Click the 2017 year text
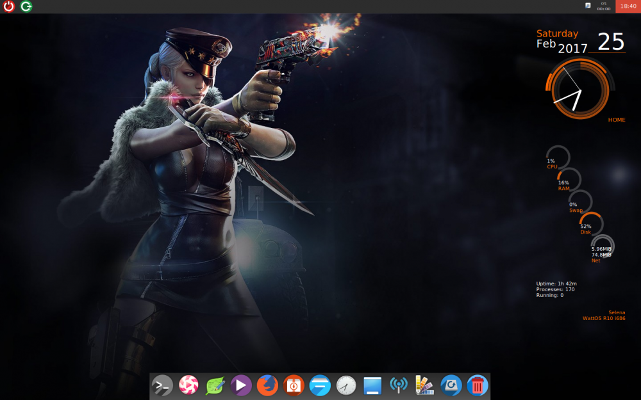 572,49
